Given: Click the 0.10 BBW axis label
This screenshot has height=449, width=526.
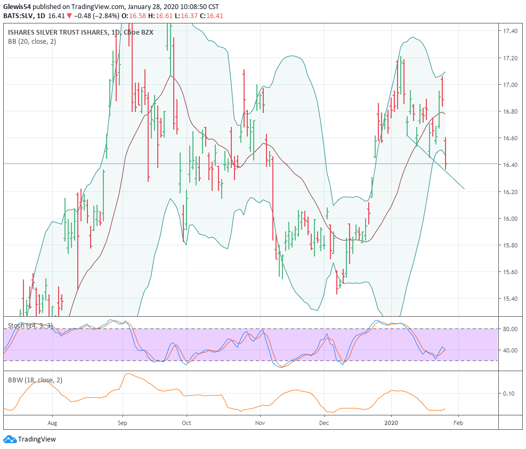Looking at the screenshot, I should coord(509,394).
